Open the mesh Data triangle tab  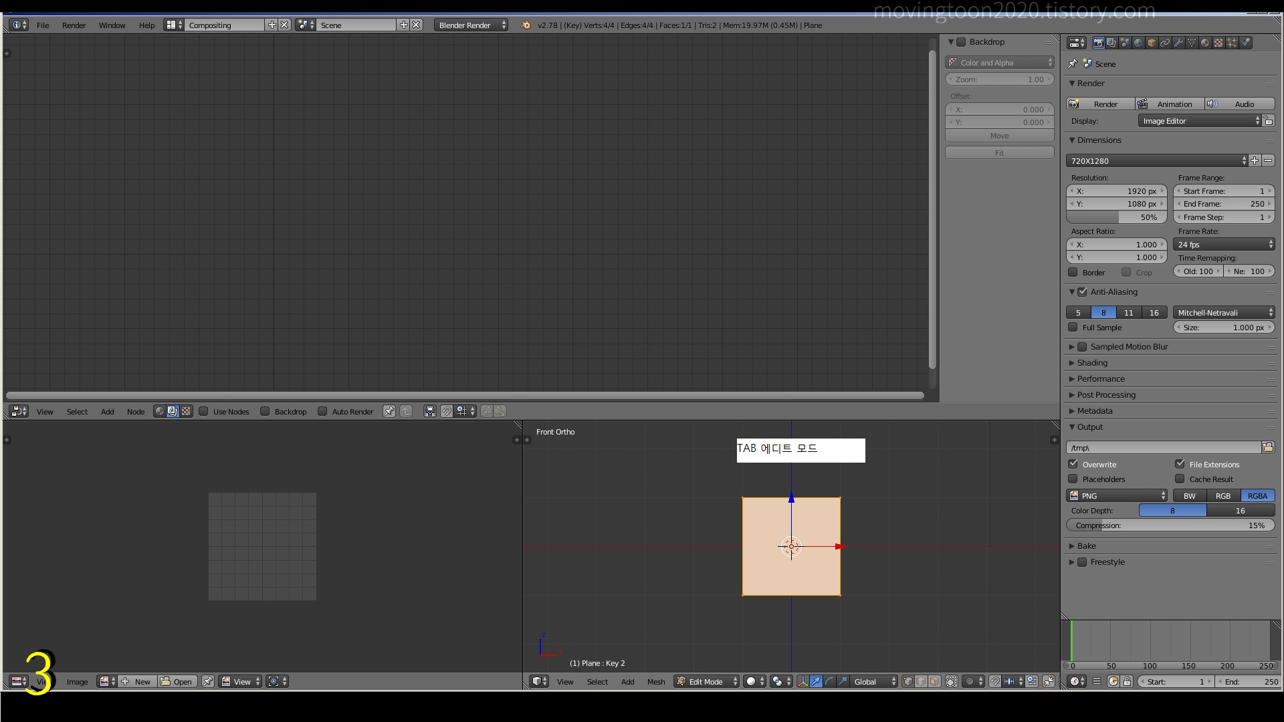pyautogui.click(x=1192, y=43)
